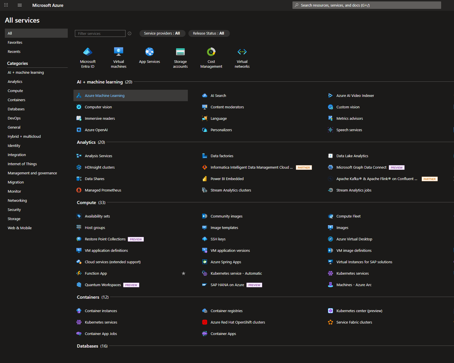The width and height of the screenshot is (454, 363).
Task: Click the HDInsight clusters icon
Action: coord(79,167)
